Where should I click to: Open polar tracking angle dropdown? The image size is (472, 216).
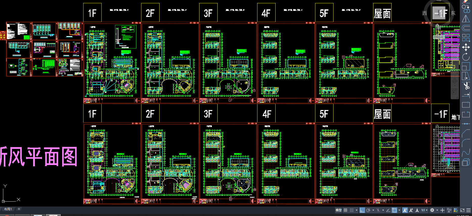click(373, 210)
